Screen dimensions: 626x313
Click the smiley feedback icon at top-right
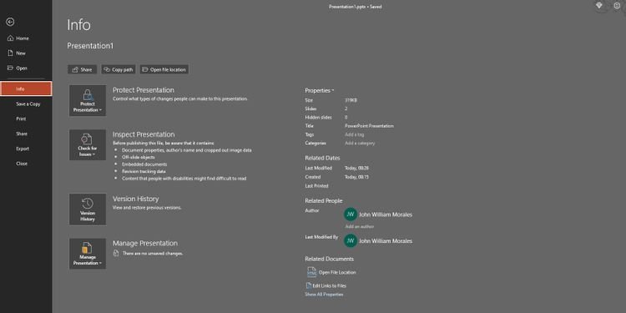[617, 6]
